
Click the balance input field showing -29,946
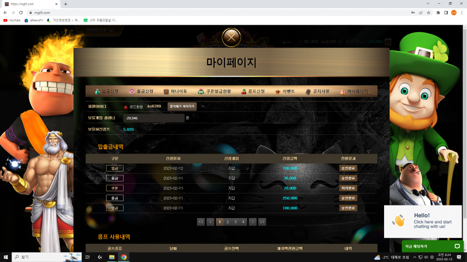[154, 118]
